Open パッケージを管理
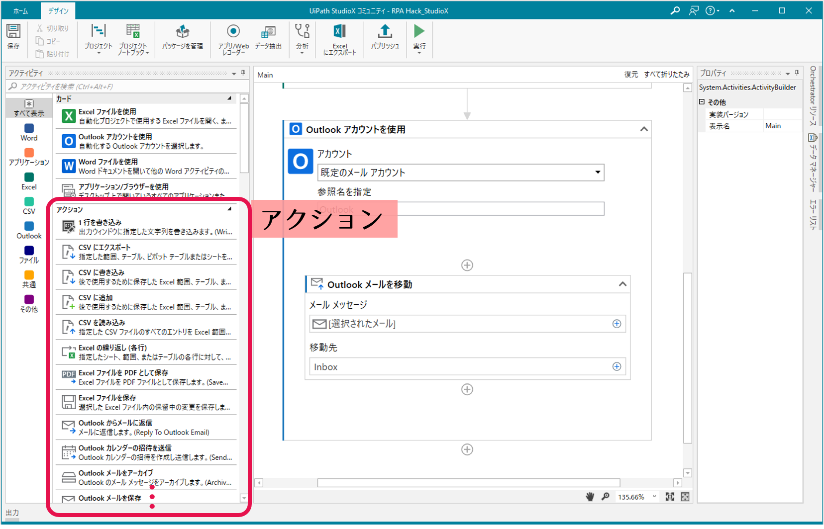The image size is (824, 529). click(182, 37)
